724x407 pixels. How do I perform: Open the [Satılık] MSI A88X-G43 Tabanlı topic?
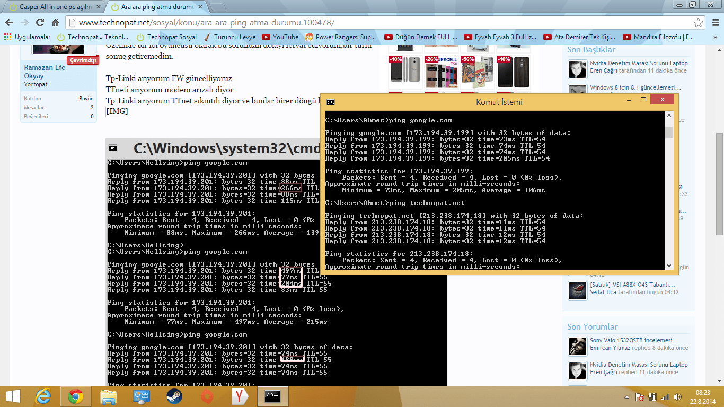tap(632, 284)
